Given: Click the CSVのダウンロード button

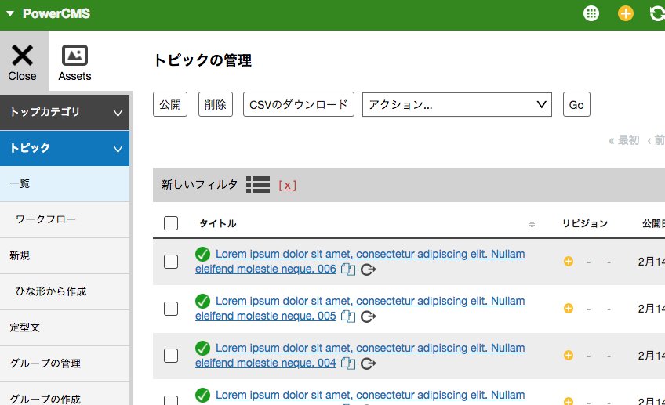Looking at the screenshot, I should pyautogui.click(x=299, y=104).
